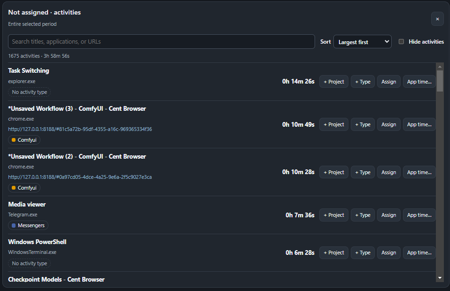Open App time for Unsaved Workflow (2)
The image size is (450, 291).
tap(419, 172)
